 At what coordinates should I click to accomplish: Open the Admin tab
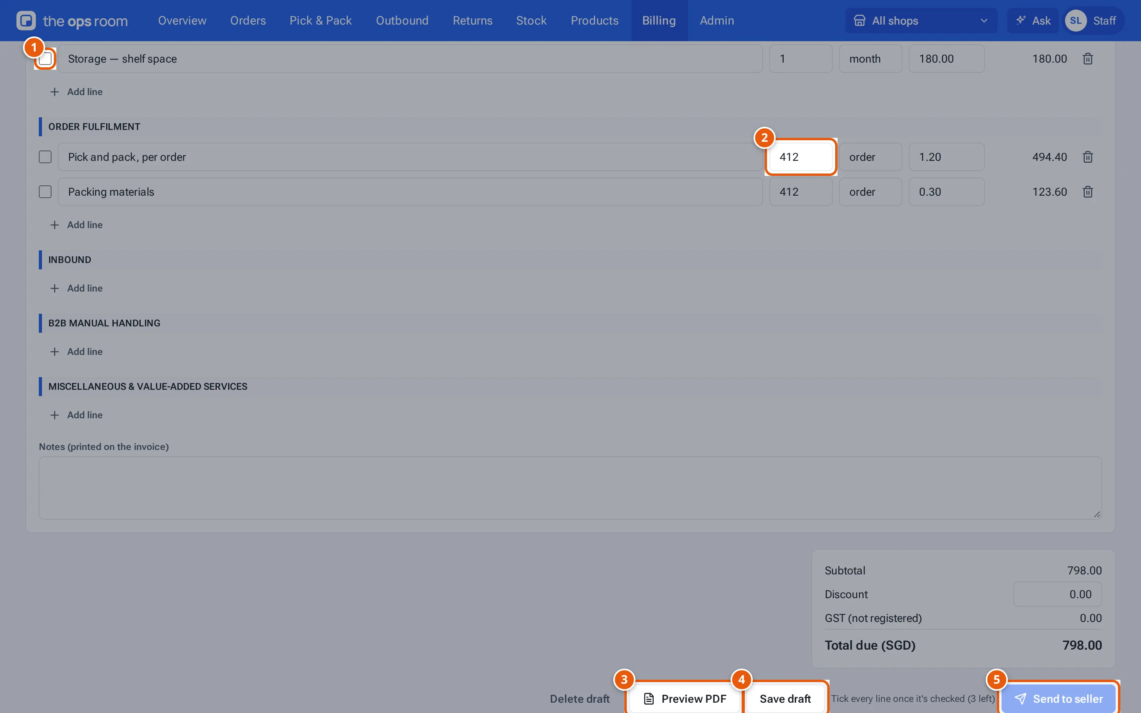point(717,21)
